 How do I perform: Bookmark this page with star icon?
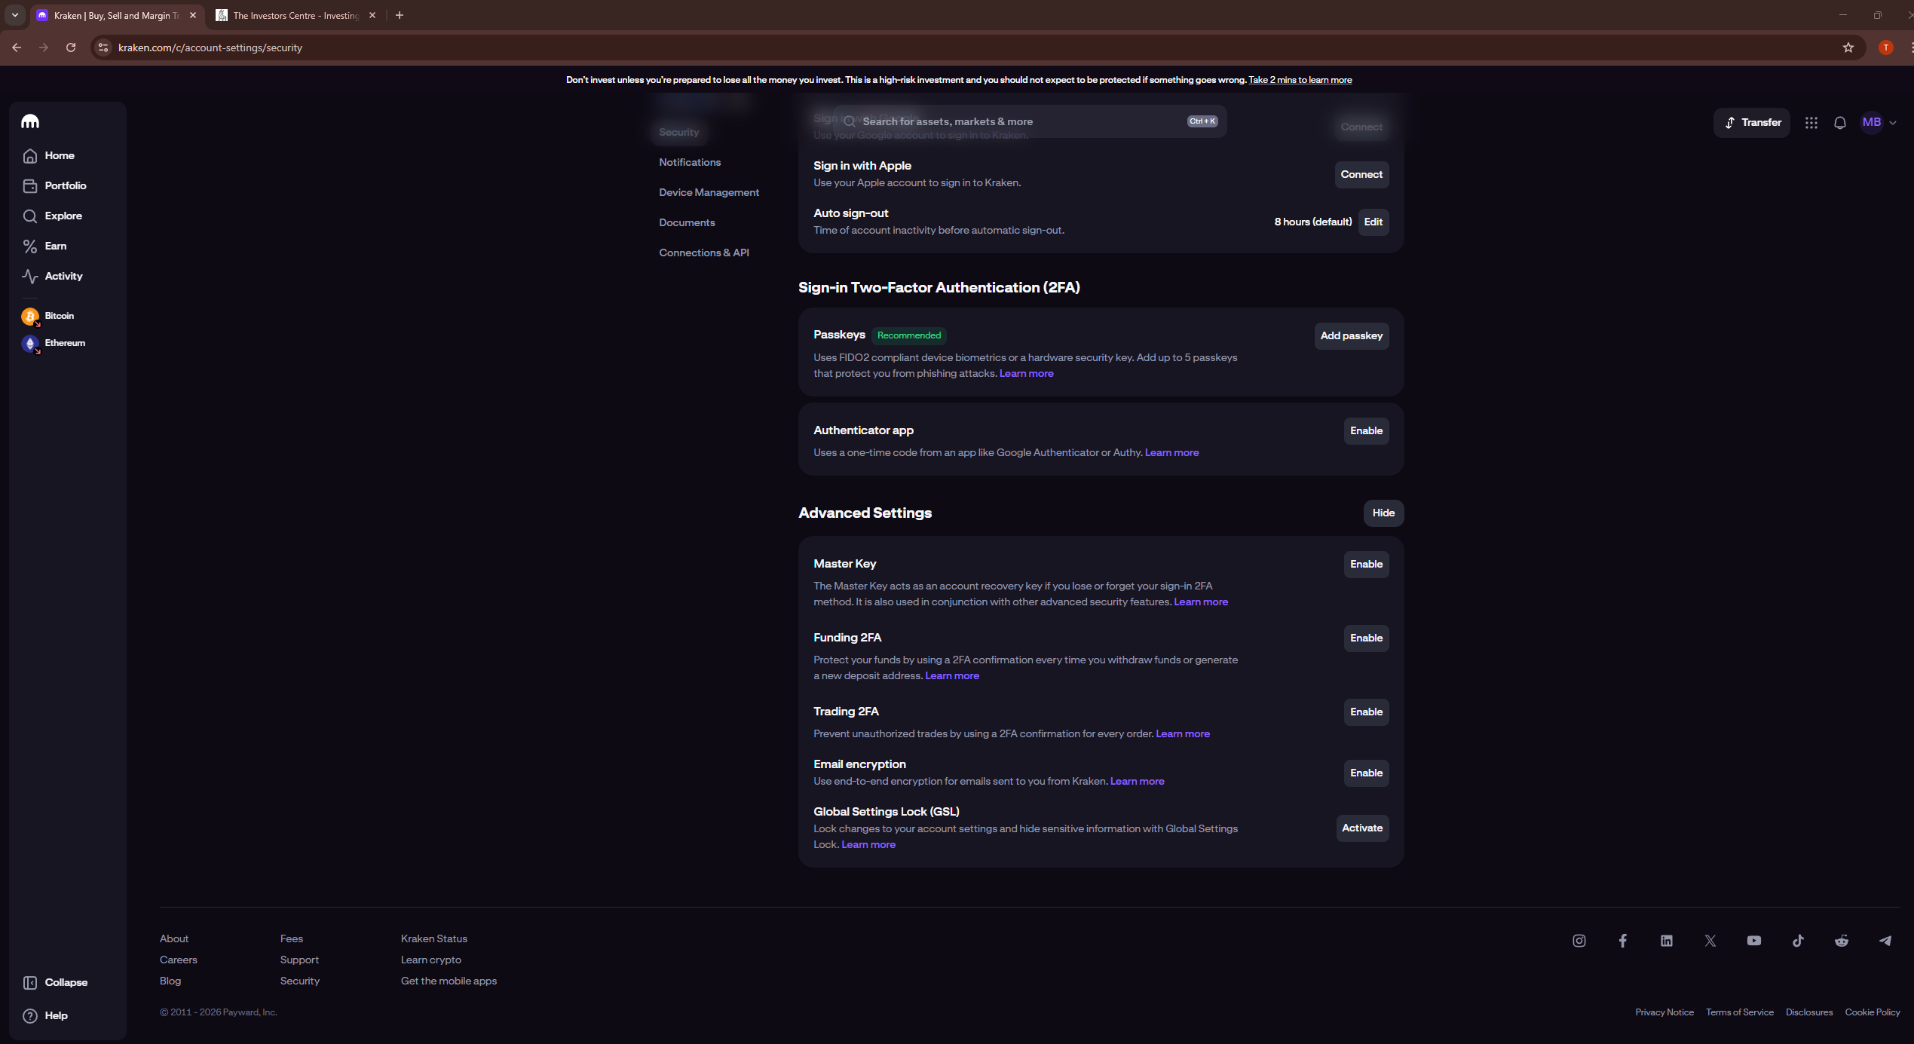click(1848, 47)
